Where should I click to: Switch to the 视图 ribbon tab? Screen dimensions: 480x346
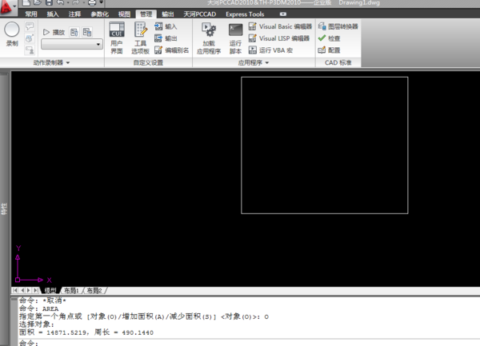(124, 14)
